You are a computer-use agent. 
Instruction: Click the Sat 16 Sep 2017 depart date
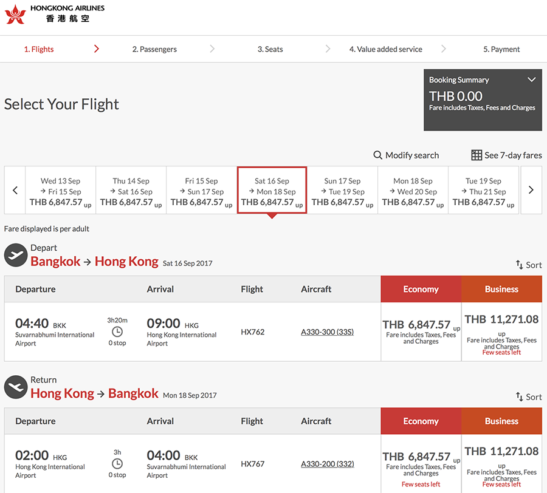coord(187,263)
